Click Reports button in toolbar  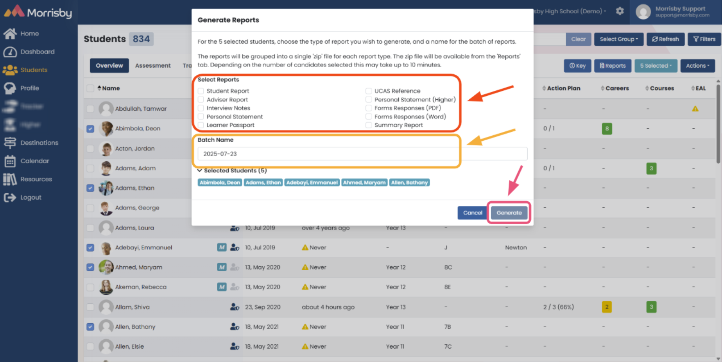(x=613, y=66)
